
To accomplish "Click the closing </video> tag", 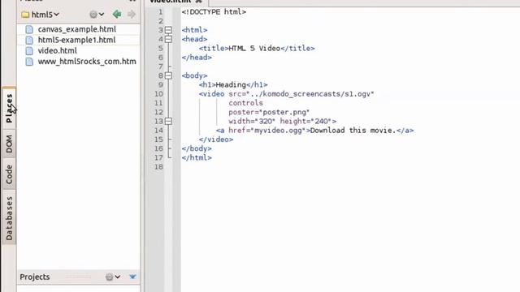I will pos(216,140).
